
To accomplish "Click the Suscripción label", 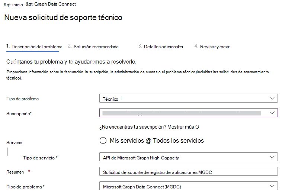I will (x=19, y=114).
